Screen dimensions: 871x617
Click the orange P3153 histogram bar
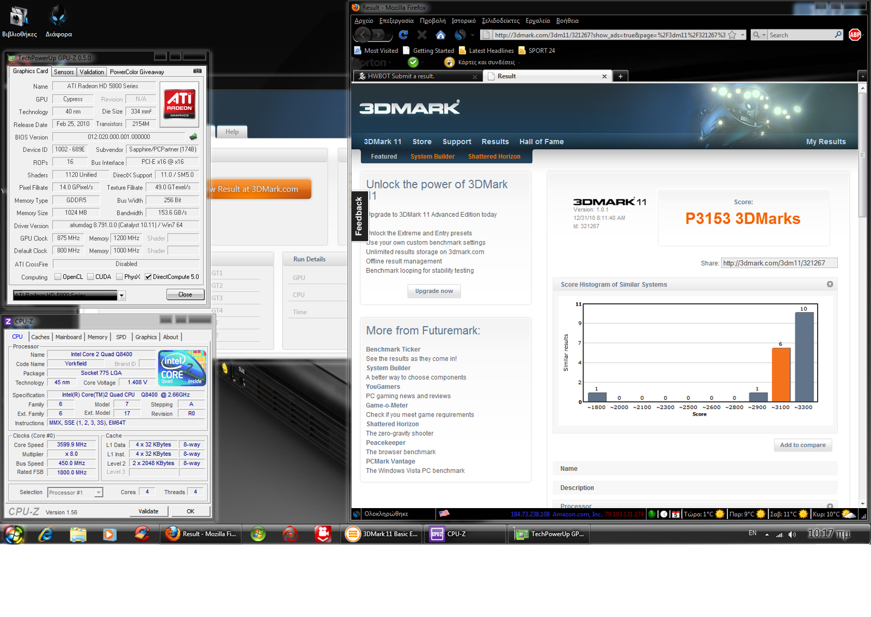coord(781,374)
